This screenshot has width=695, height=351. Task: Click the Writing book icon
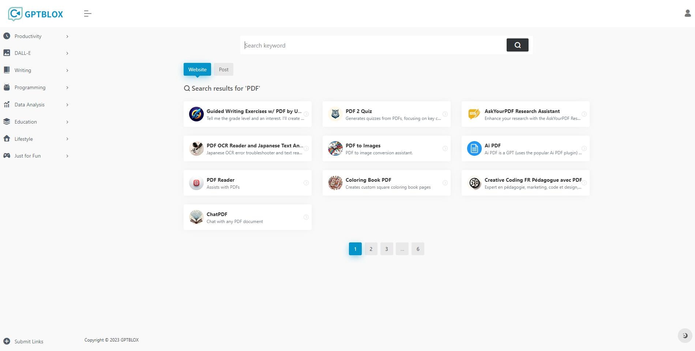[7, 70]
